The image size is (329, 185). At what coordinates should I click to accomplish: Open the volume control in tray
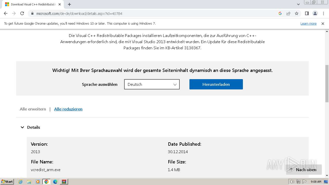pos(292,182)
